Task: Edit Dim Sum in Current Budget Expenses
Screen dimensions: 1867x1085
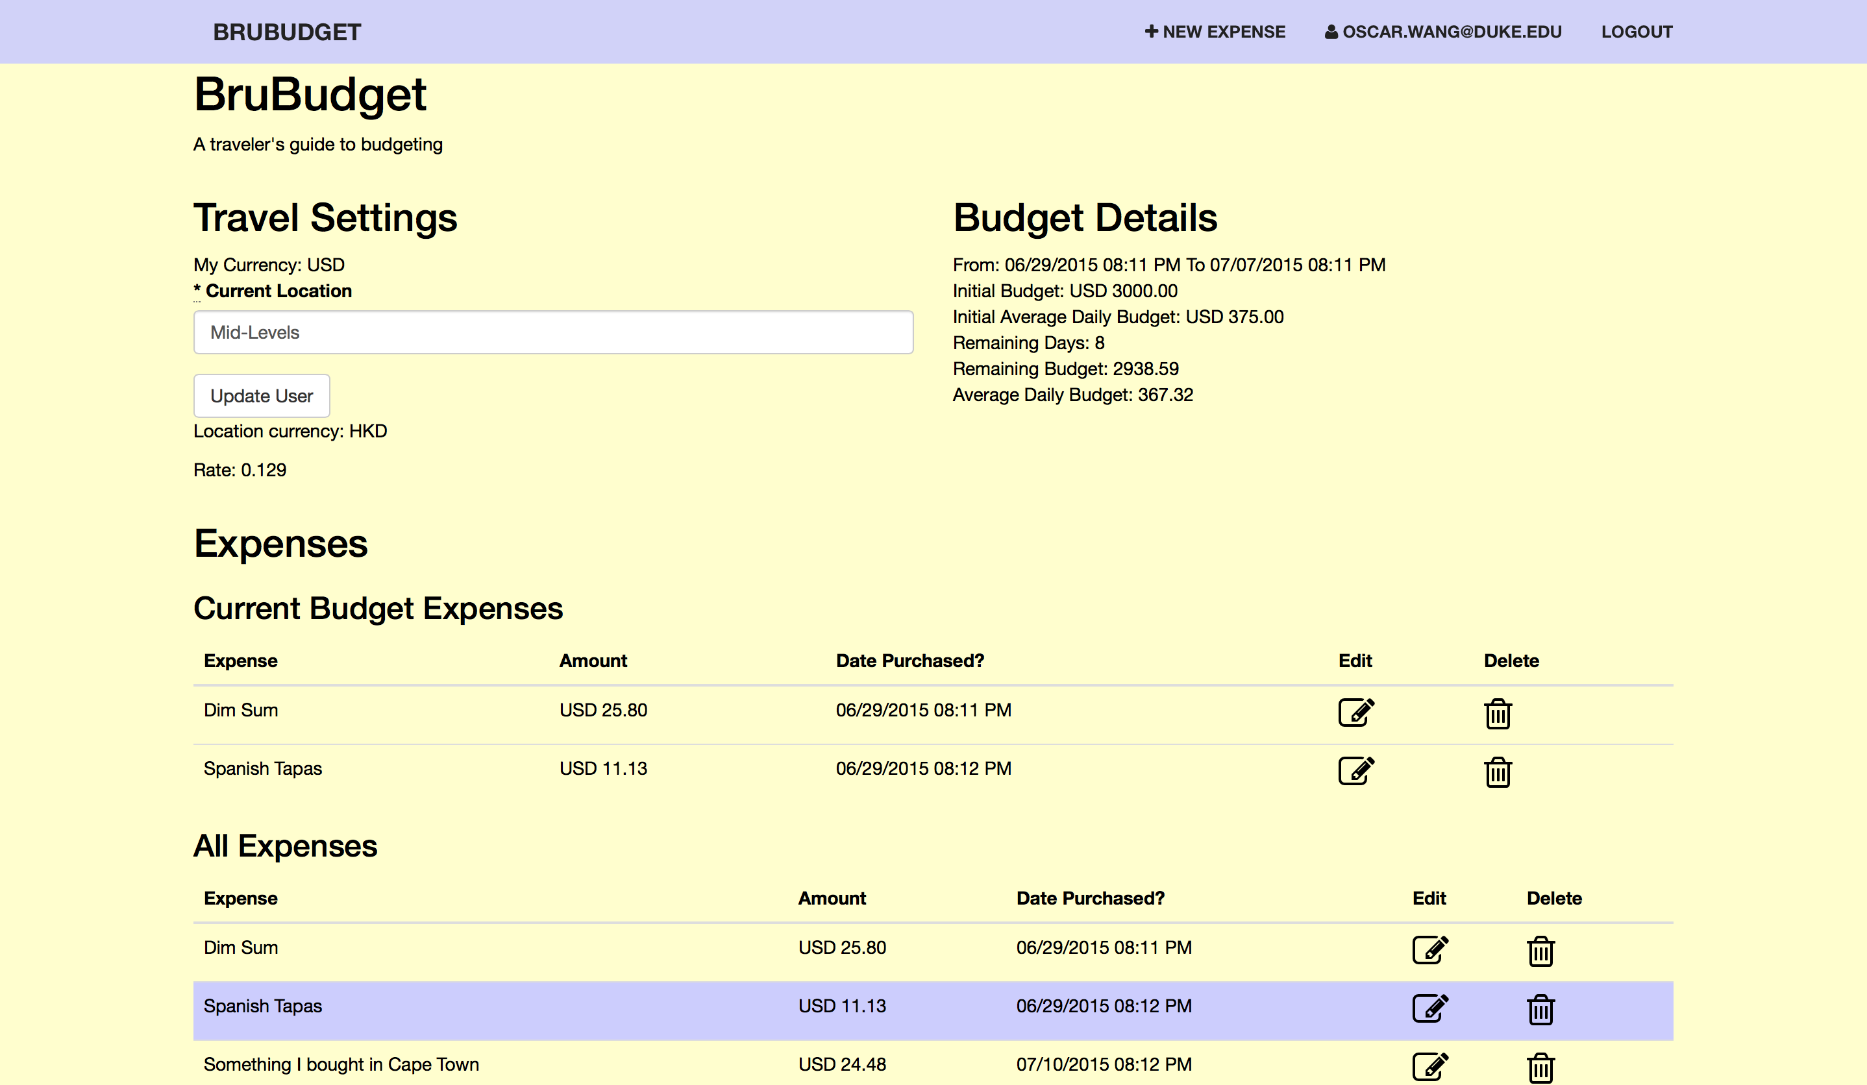Action: (1356, 713)
